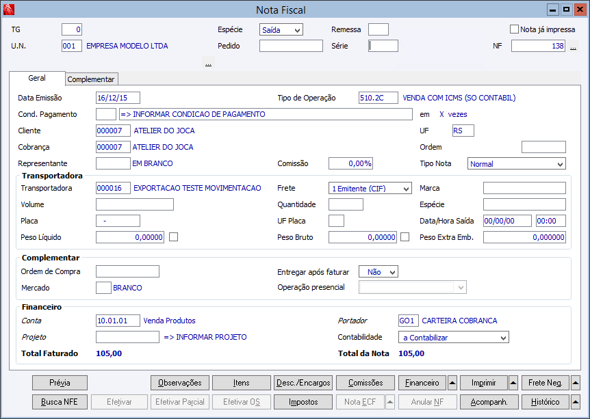Click the Ordem de Compra input field
This screenshot has height=419, width=590.
pos(127,271)
